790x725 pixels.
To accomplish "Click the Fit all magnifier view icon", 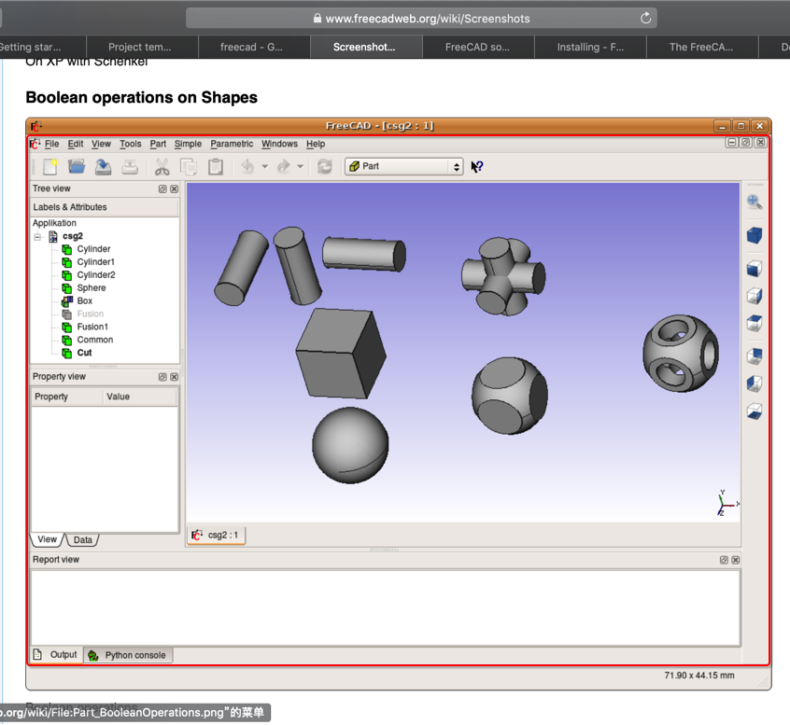I will coord(754,202).
